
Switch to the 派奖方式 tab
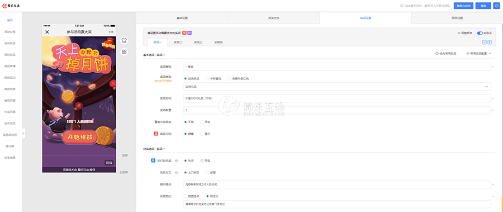(x=274, y=18)
